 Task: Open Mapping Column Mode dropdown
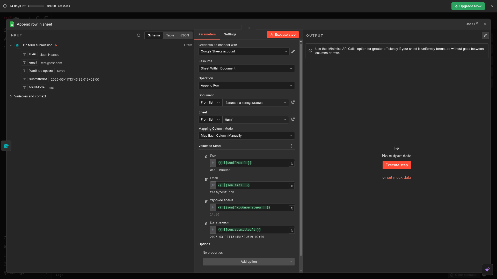click(x=246, y=136)
